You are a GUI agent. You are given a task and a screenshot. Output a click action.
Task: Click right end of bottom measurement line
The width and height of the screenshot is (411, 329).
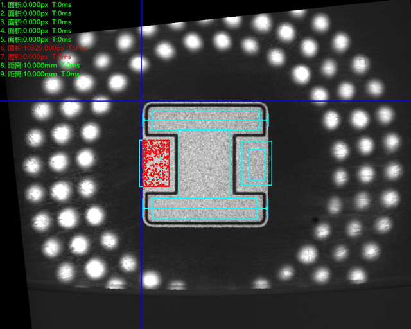267,208
